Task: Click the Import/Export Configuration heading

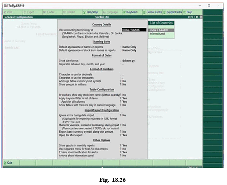Action: [x=101, y=110]
